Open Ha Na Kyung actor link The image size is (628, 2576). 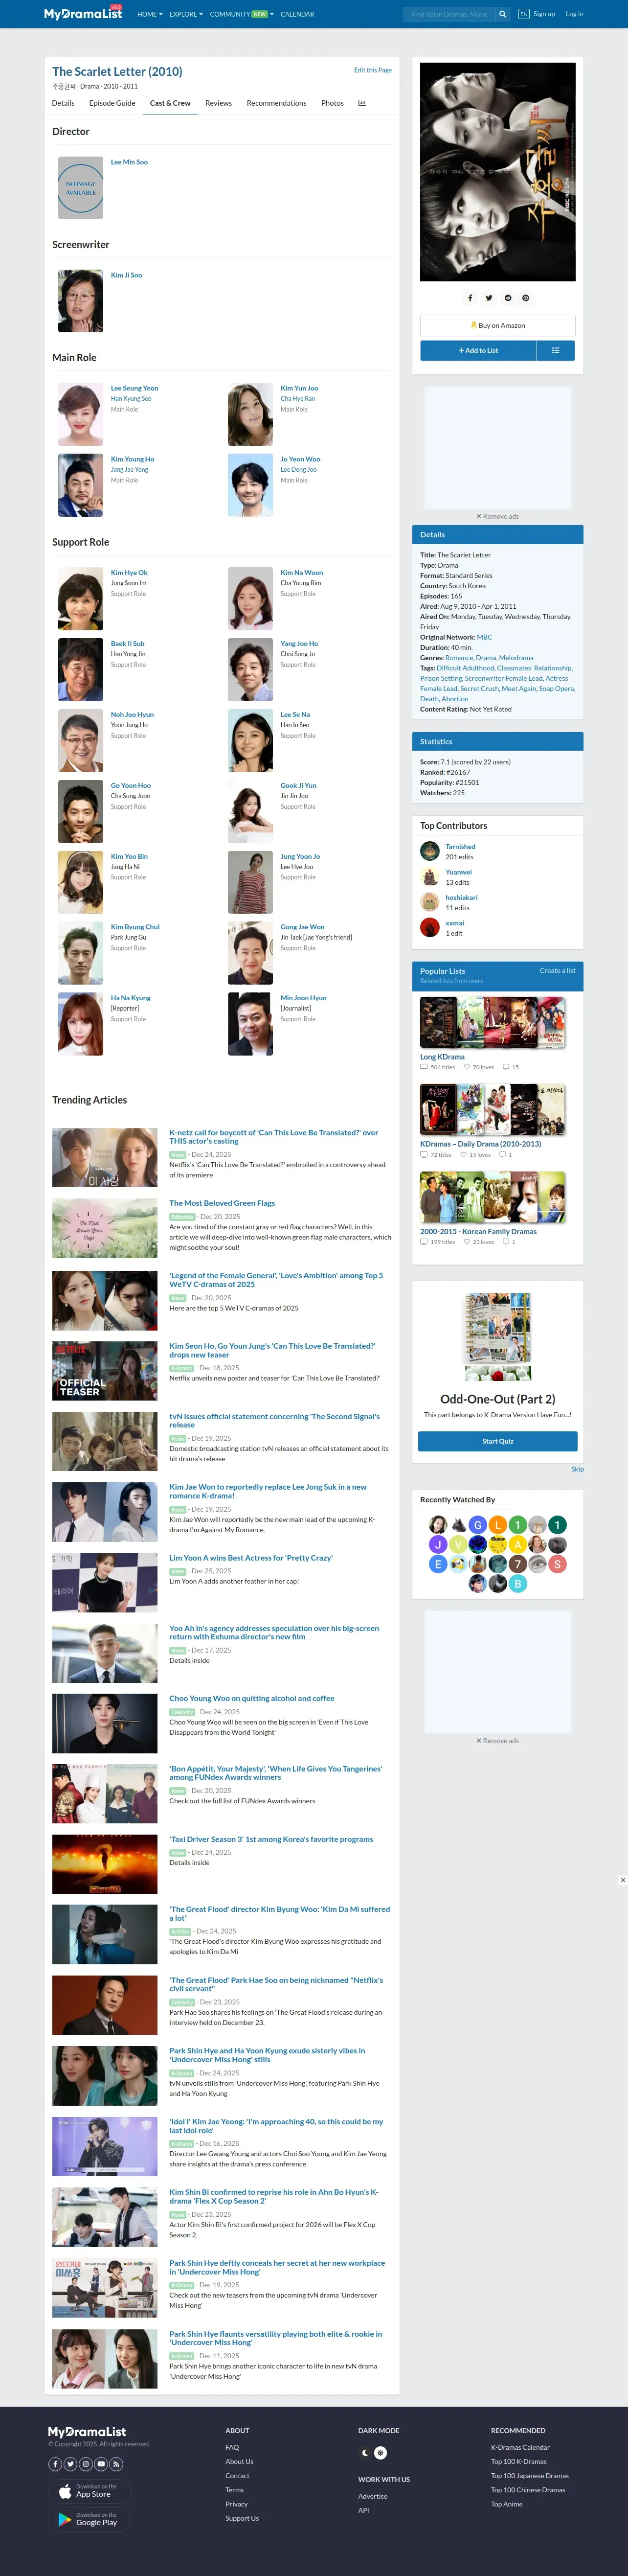coord(130,998)
